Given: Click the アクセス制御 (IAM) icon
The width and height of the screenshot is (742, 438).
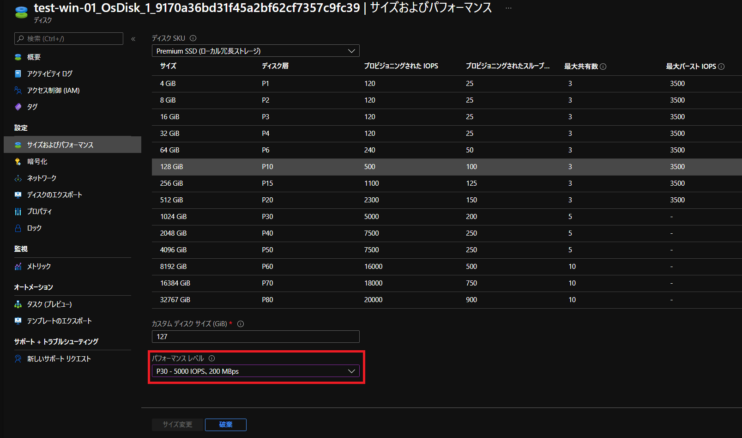Looking at the screenshot, I should 18,91.
